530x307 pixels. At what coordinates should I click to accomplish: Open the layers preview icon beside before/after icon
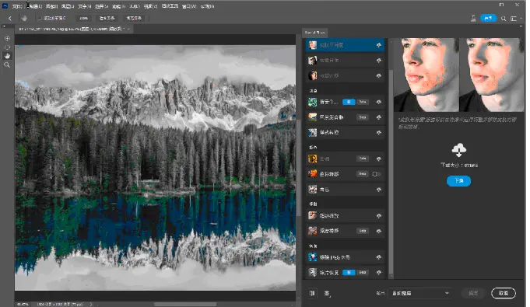[x=327, y=294]
